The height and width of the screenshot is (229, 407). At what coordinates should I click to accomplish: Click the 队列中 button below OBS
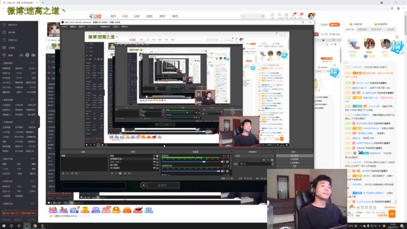point(162,185)
